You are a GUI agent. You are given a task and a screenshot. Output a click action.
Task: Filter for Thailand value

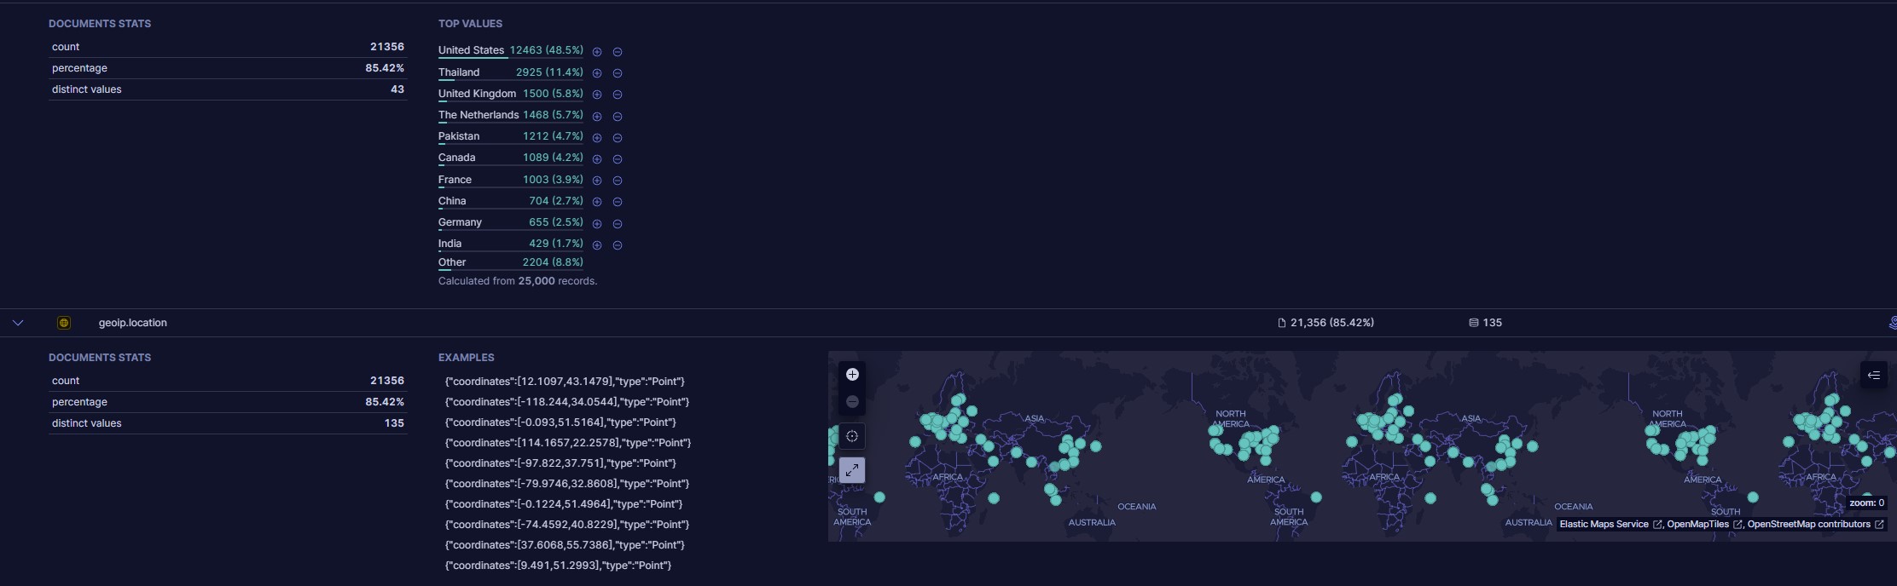click(597, 73)
